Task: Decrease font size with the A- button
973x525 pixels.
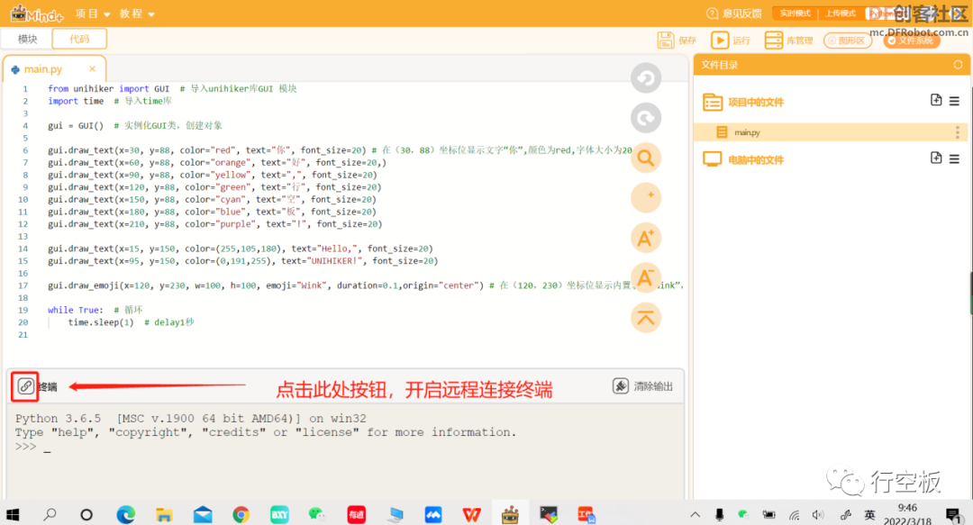Action: point(645,278)
